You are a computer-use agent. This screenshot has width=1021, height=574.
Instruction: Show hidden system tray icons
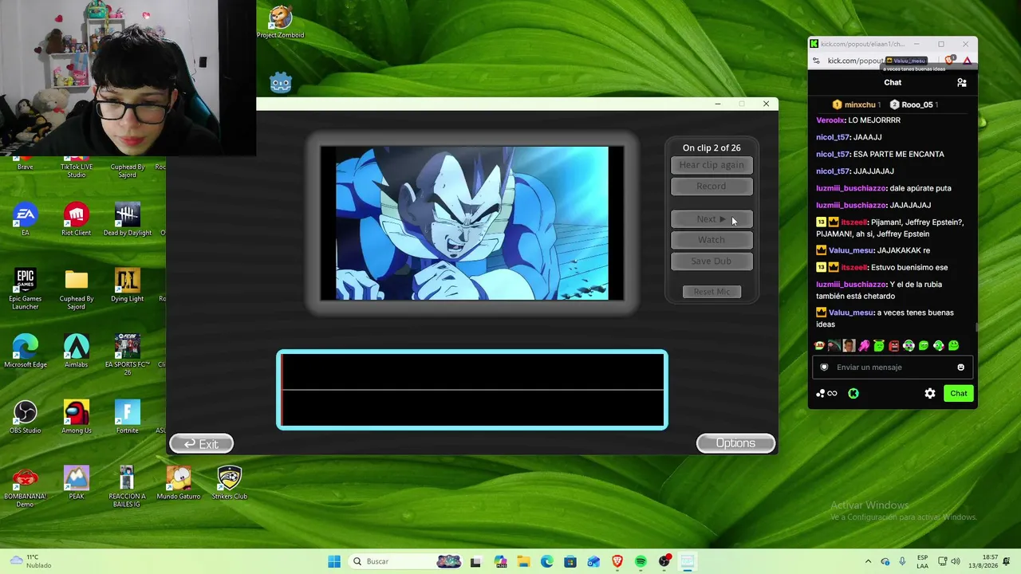click(867, 561)
